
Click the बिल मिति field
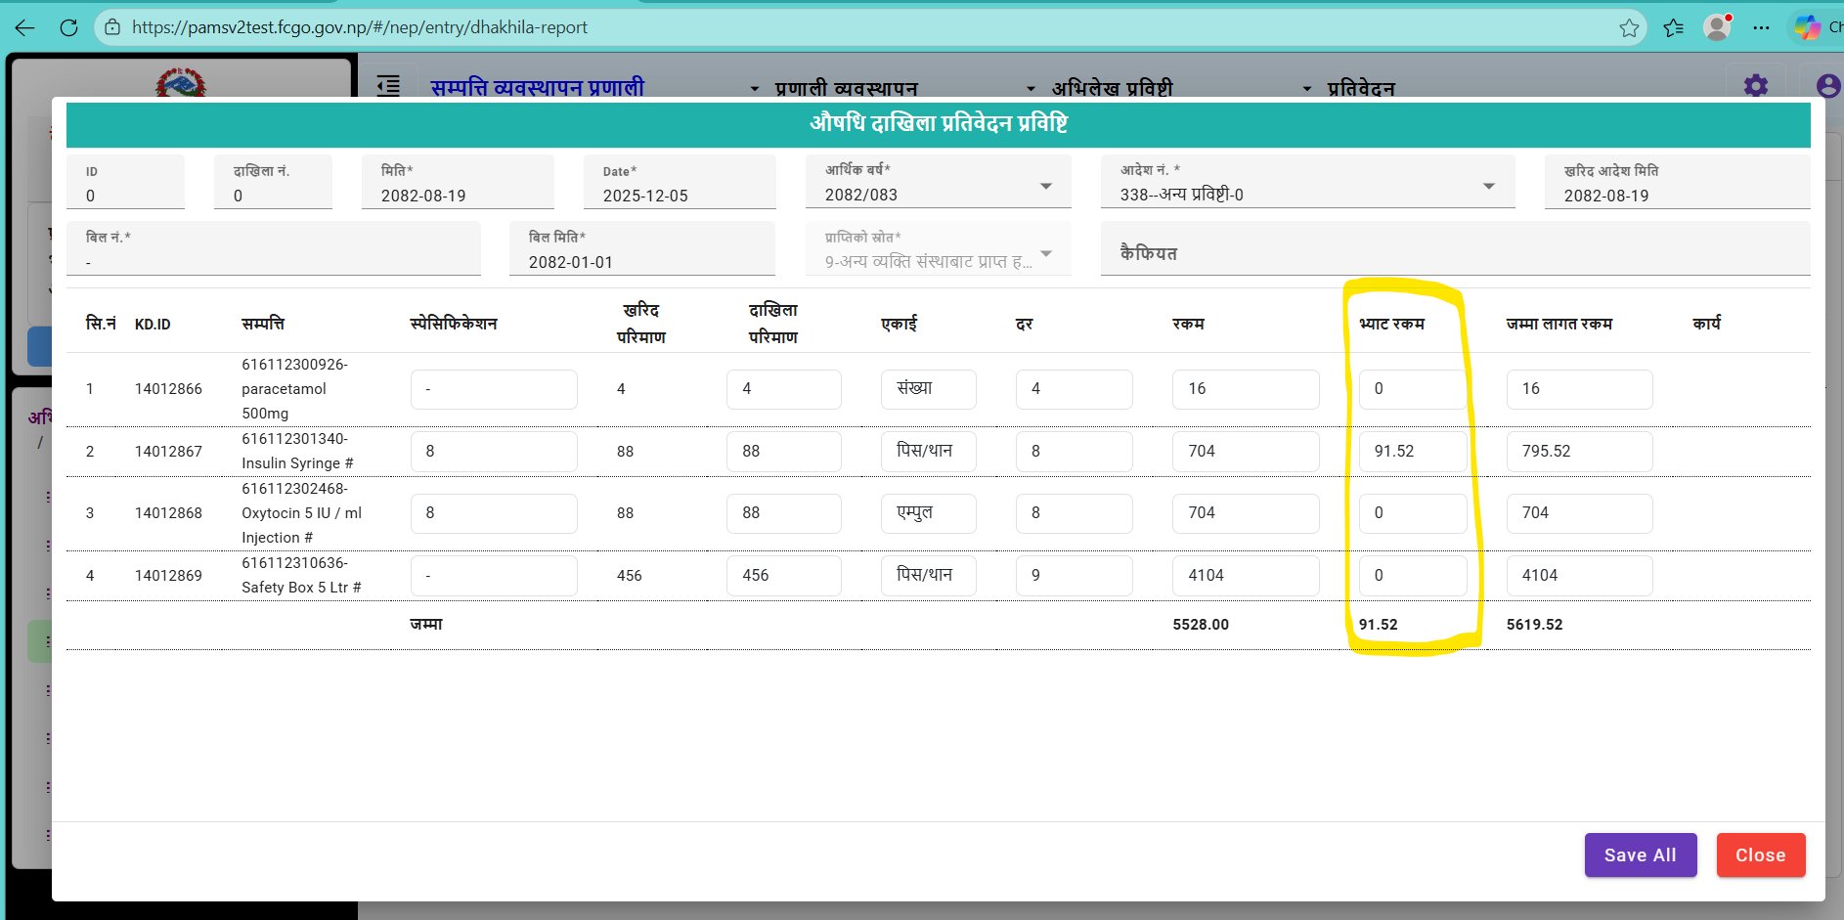pyautogui.click(x=642, y=248)
